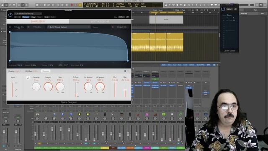268x151 pixels.
Task: Click the Hi Spread knob
Action: (100, 87)
